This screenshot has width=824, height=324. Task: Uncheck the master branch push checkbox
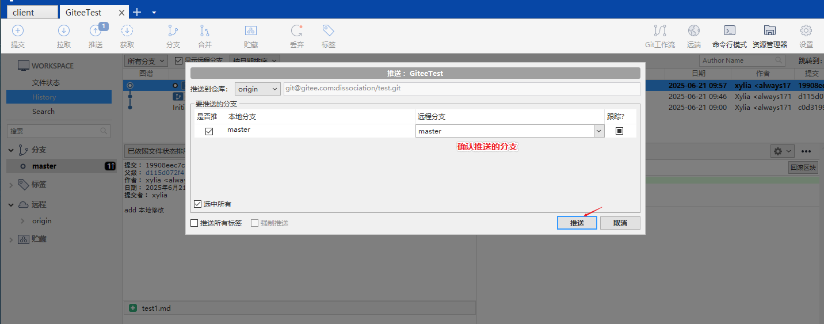[x=209, y=131]
